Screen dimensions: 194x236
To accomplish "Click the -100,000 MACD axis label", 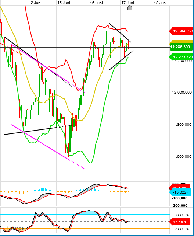I will [180, 198].
